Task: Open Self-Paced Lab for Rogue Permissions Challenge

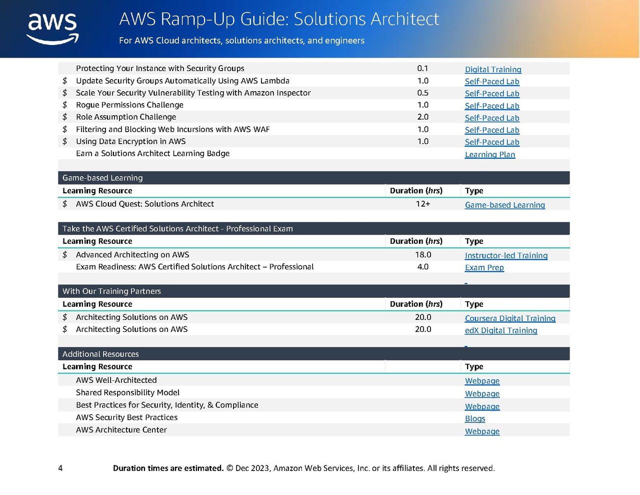Action: [492, 106]
